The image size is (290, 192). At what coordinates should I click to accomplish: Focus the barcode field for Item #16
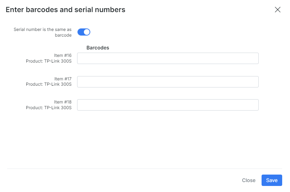pos(168,58)
